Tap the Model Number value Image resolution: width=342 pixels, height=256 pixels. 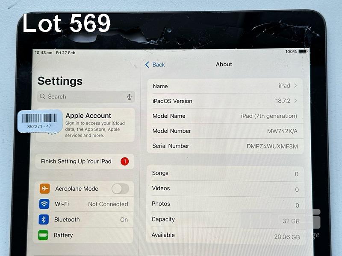282,131
